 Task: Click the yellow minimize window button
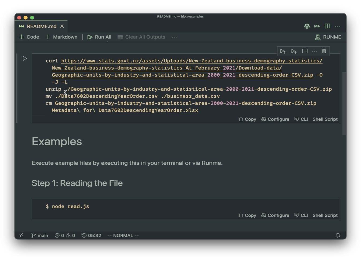26,18
